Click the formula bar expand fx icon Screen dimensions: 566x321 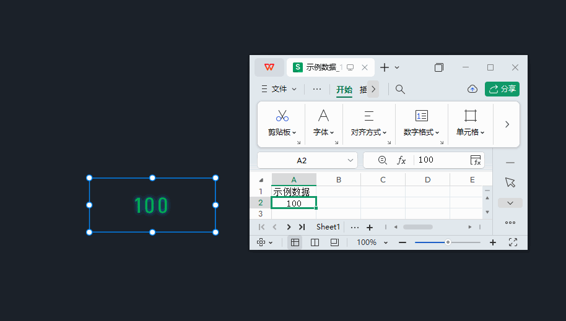(476, 160)
